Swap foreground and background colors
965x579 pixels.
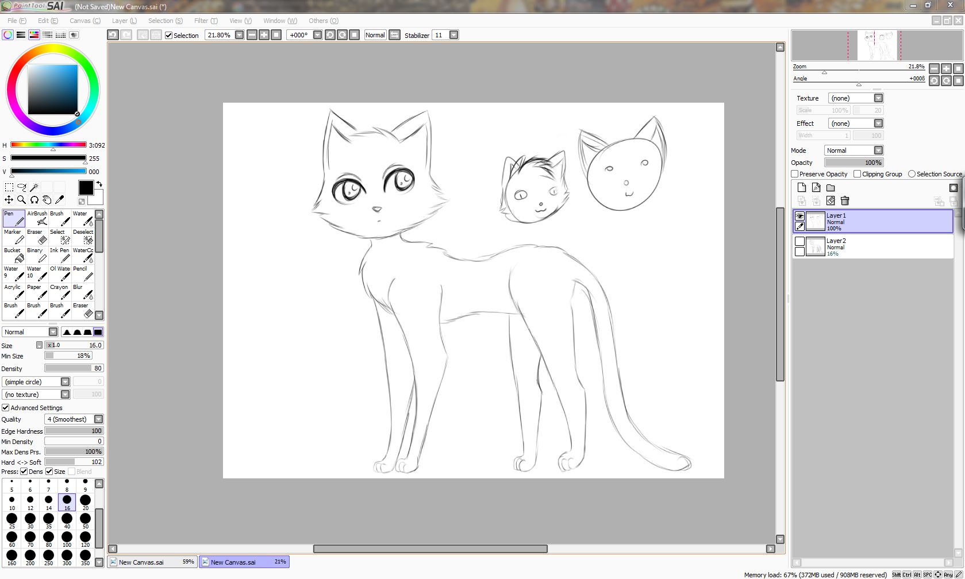tap(99, 184)
